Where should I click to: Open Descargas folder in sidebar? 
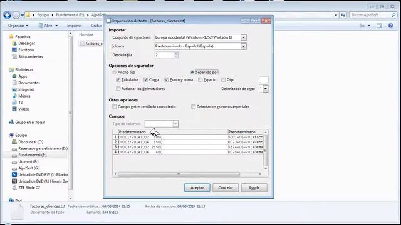(26, 43)
